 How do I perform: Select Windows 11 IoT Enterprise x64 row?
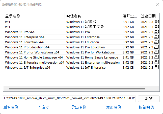pos(82,68)
